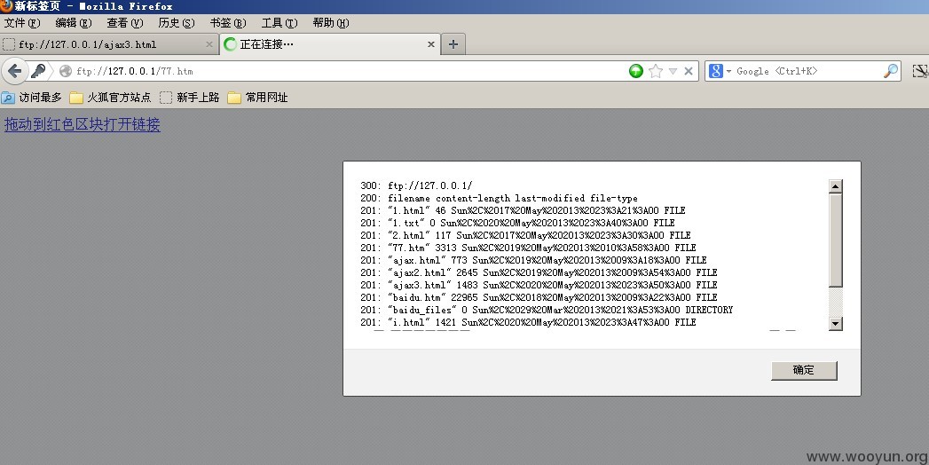Select the 正在连接 tab

point(330,44)
